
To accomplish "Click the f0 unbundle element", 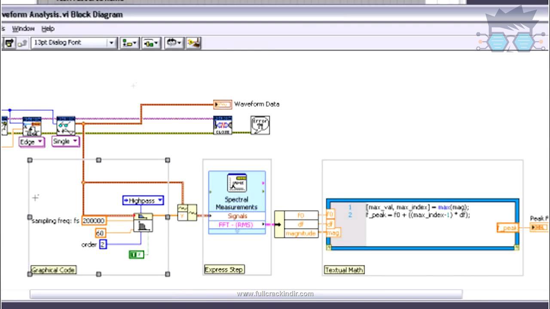I will [x=300, y=215].
